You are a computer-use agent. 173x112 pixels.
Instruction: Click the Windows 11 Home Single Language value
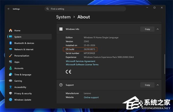pos(101,38)
